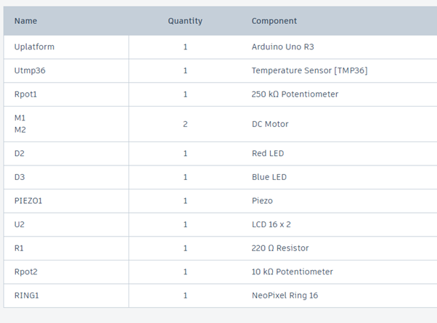Click the 250 kΩ Potentiometer entry
This screenshot has width=437, height=323.
click(295, 94)
